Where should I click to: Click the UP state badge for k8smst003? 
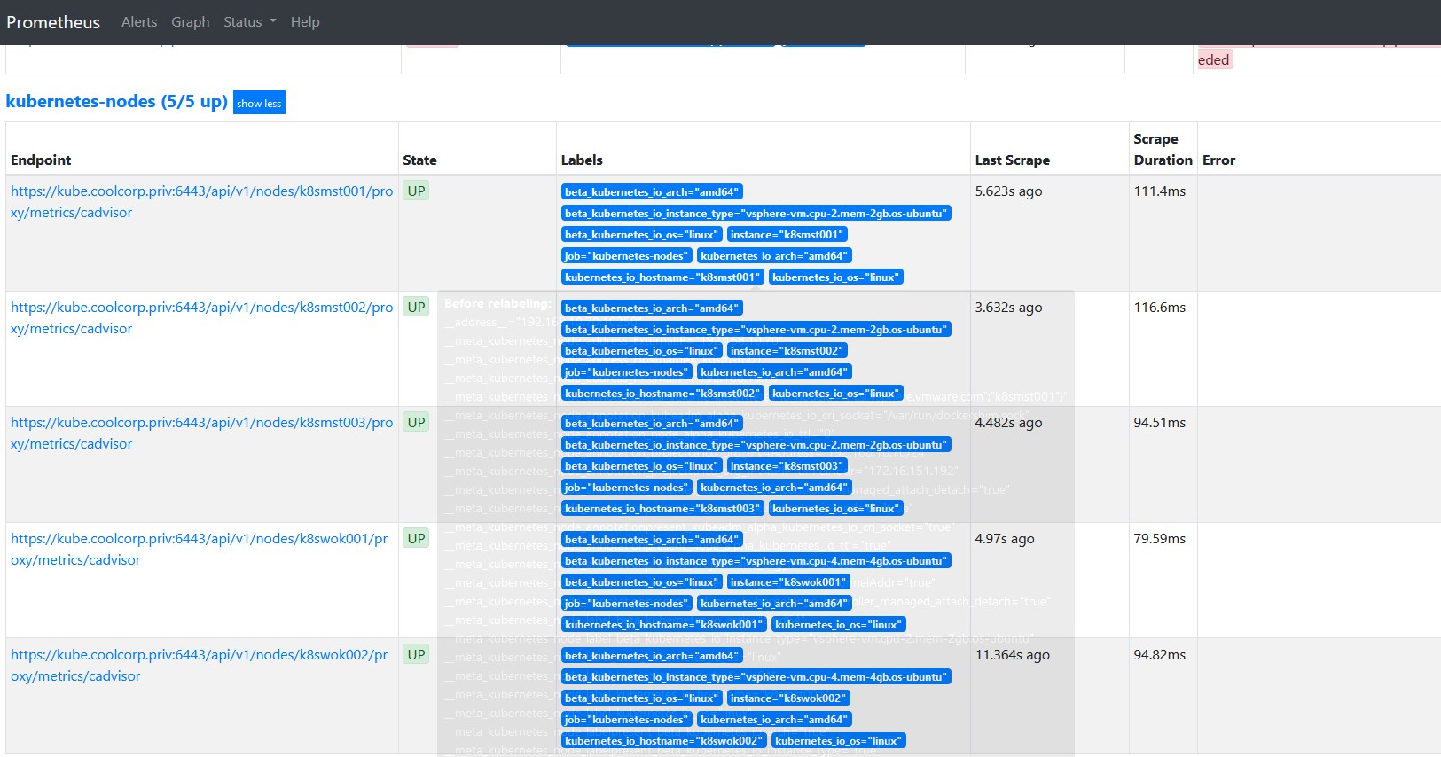tap(416, 422)
